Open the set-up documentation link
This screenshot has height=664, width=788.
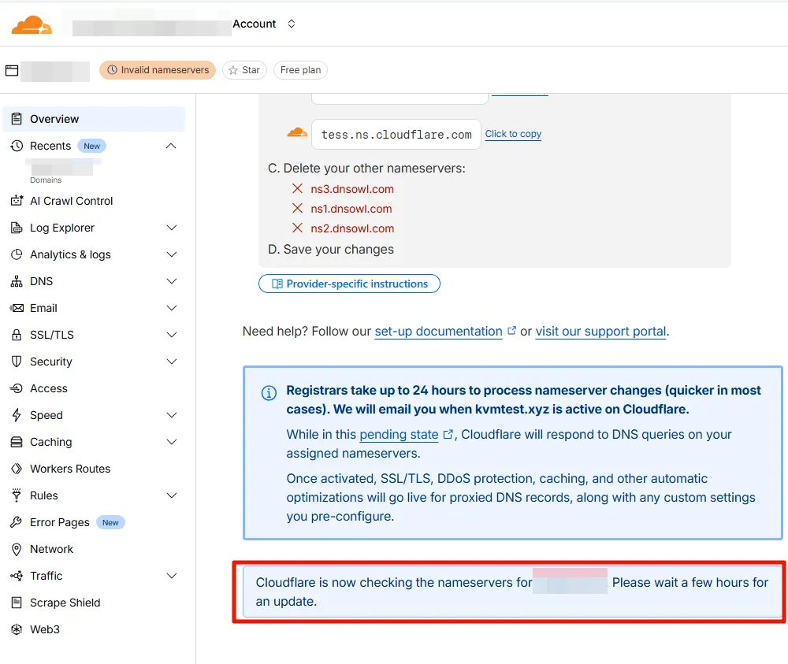pos(438,332)
